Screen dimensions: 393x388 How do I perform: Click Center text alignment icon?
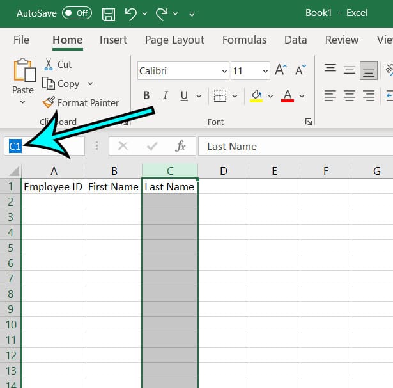350,95
